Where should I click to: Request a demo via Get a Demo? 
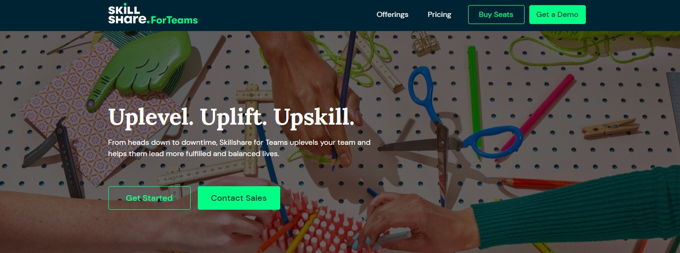(x=557, y=15)
